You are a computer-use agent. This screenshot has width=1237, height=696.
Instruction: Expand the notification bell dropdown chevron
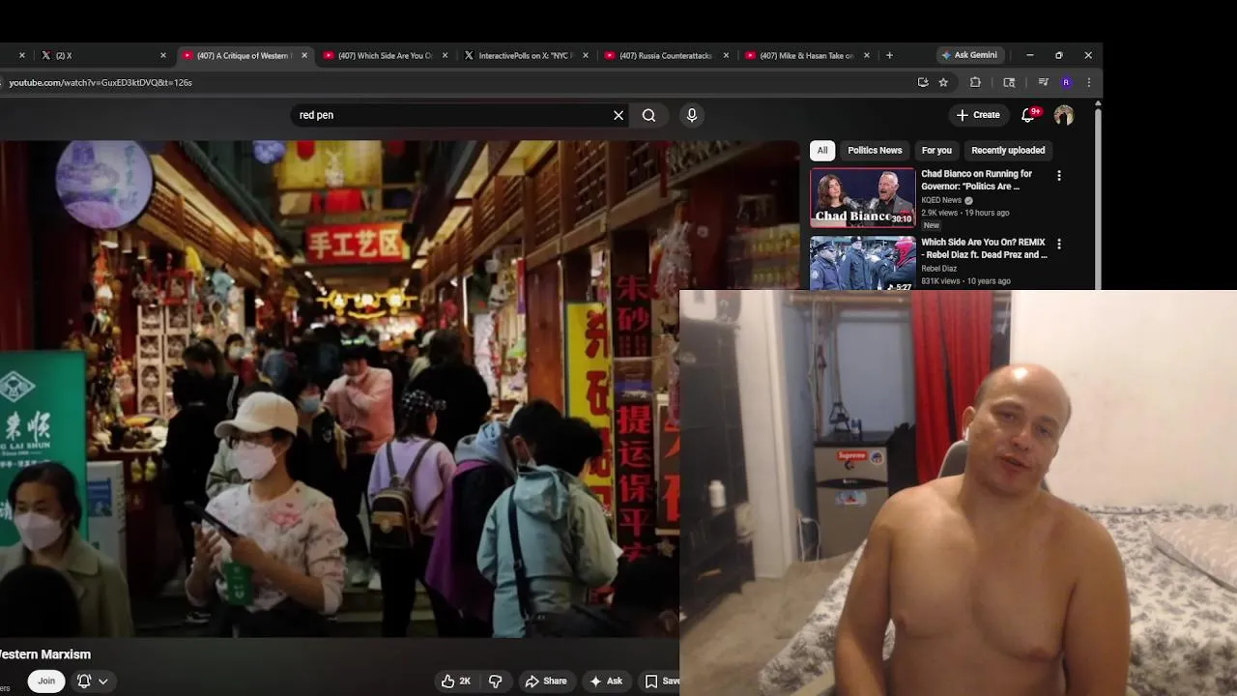click(x=102, y=681)
